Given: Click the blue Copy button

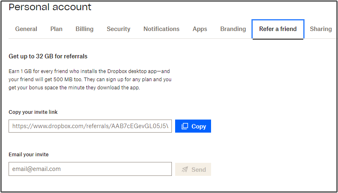Looking at the screenshot, I should (193, 126).
